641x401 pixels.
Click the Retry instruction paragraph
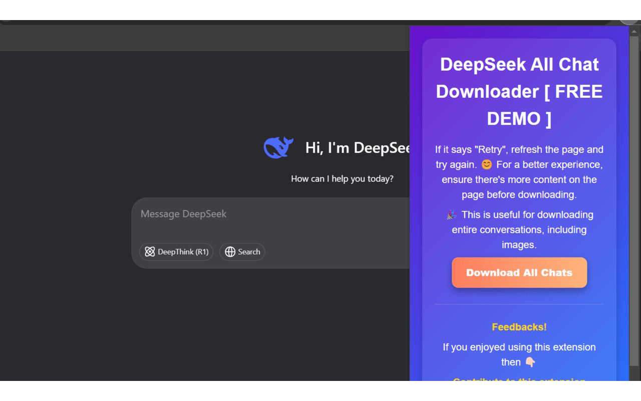coord(519,172)
